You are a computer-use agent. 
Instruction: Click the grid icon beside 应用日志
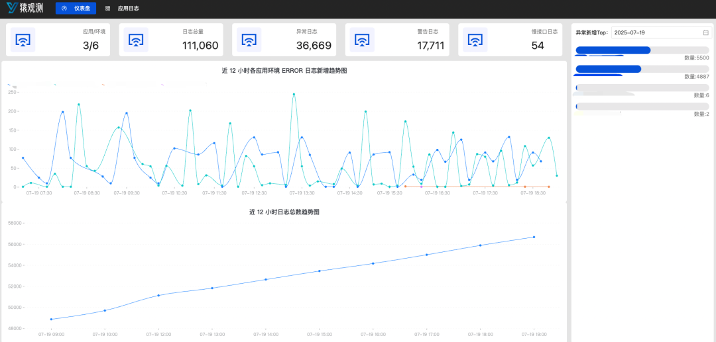tap(108, 8)
